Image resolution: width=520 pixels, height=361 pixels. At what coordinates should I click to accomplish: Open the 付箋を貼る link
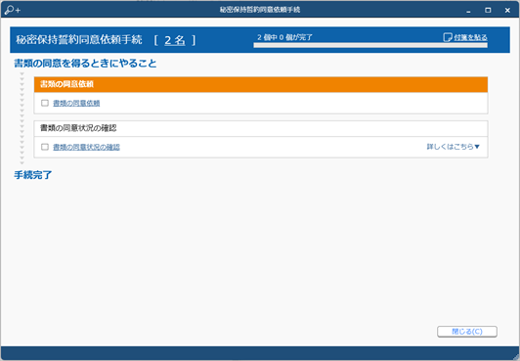click(470, 37)
